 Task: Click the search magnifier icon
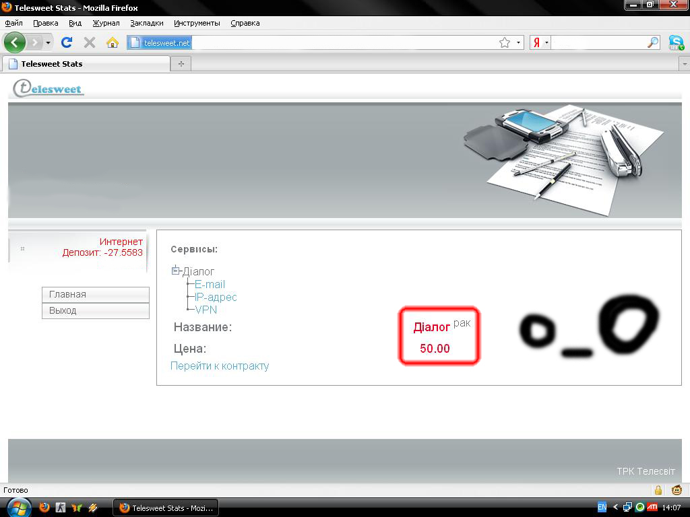tap(652, 42)
